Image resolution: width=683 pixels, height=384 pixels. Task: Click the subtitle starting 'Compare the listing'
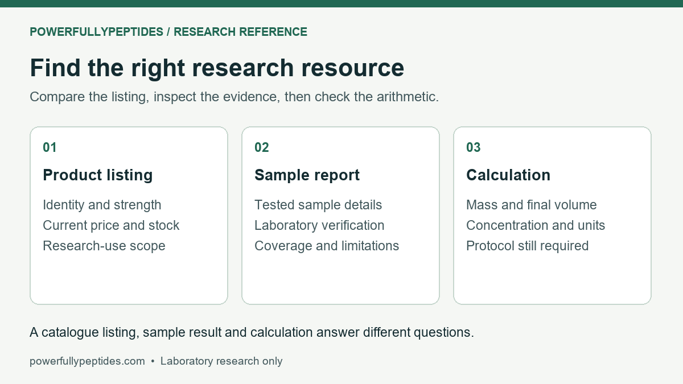coord(234,97)
